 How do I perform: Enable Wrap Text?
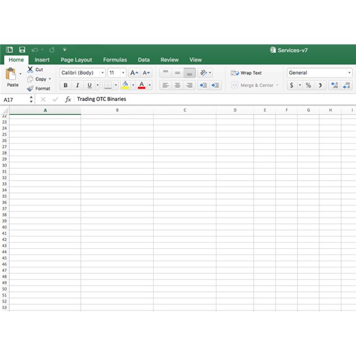click(x=246, y=73)
